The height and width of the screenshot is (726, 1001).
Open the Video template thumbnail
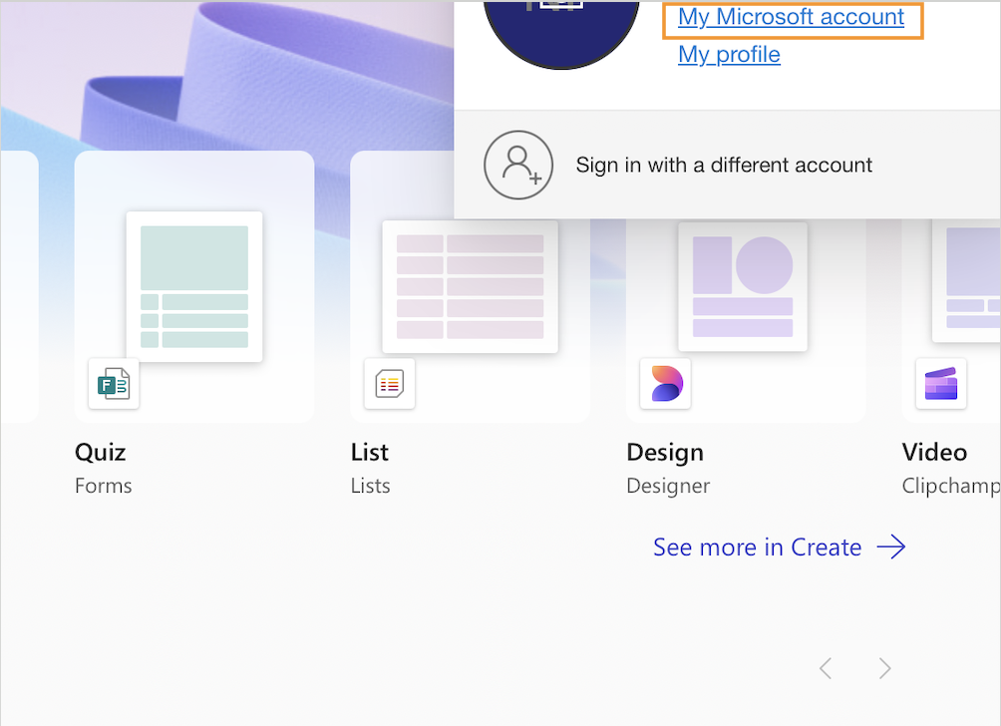pyautogui.click(x=966, y=279)
